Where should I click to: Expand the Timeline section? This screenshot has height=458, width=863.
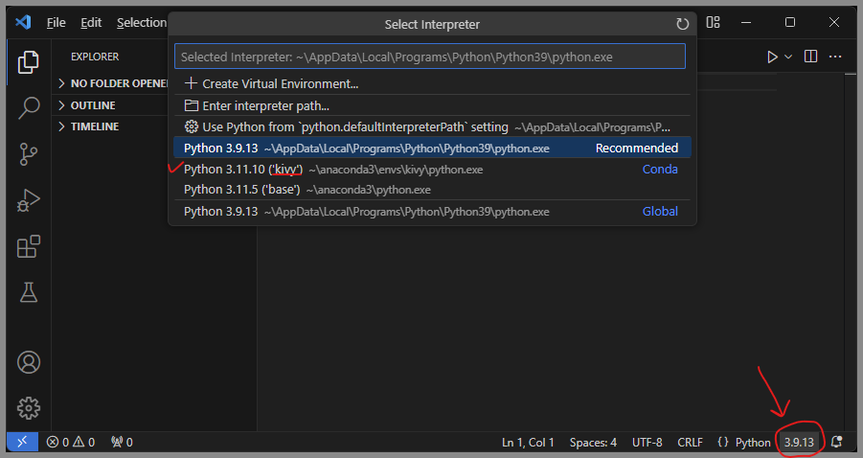[111, 126]
